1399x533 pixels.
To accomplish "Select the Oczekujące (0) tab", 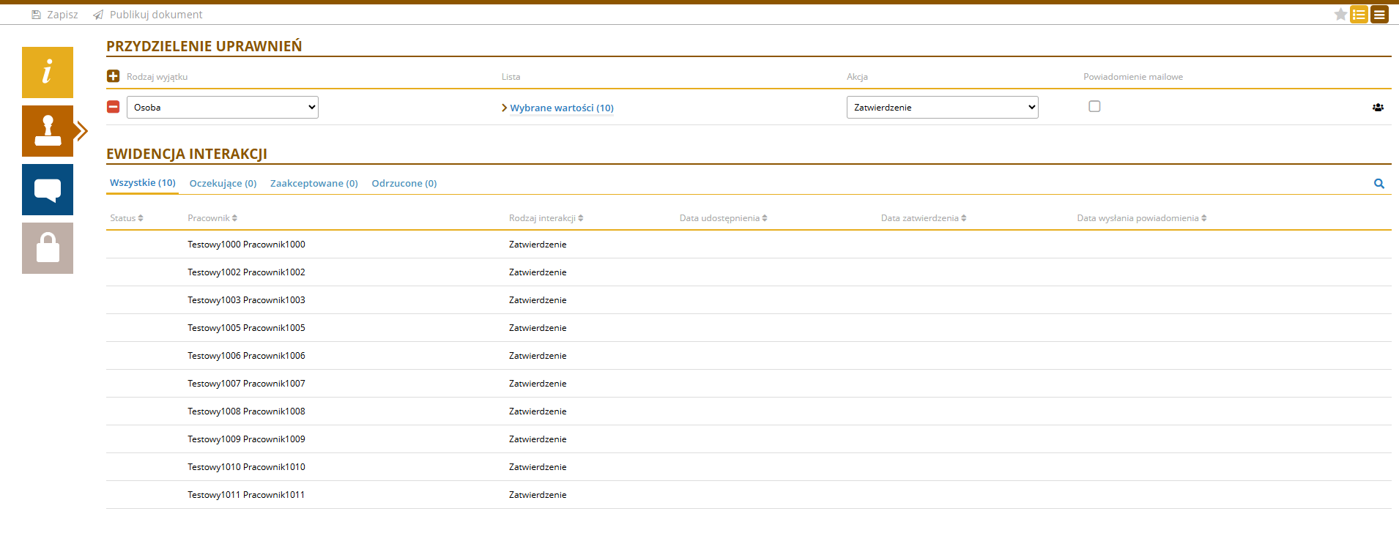I will (223, 183).
